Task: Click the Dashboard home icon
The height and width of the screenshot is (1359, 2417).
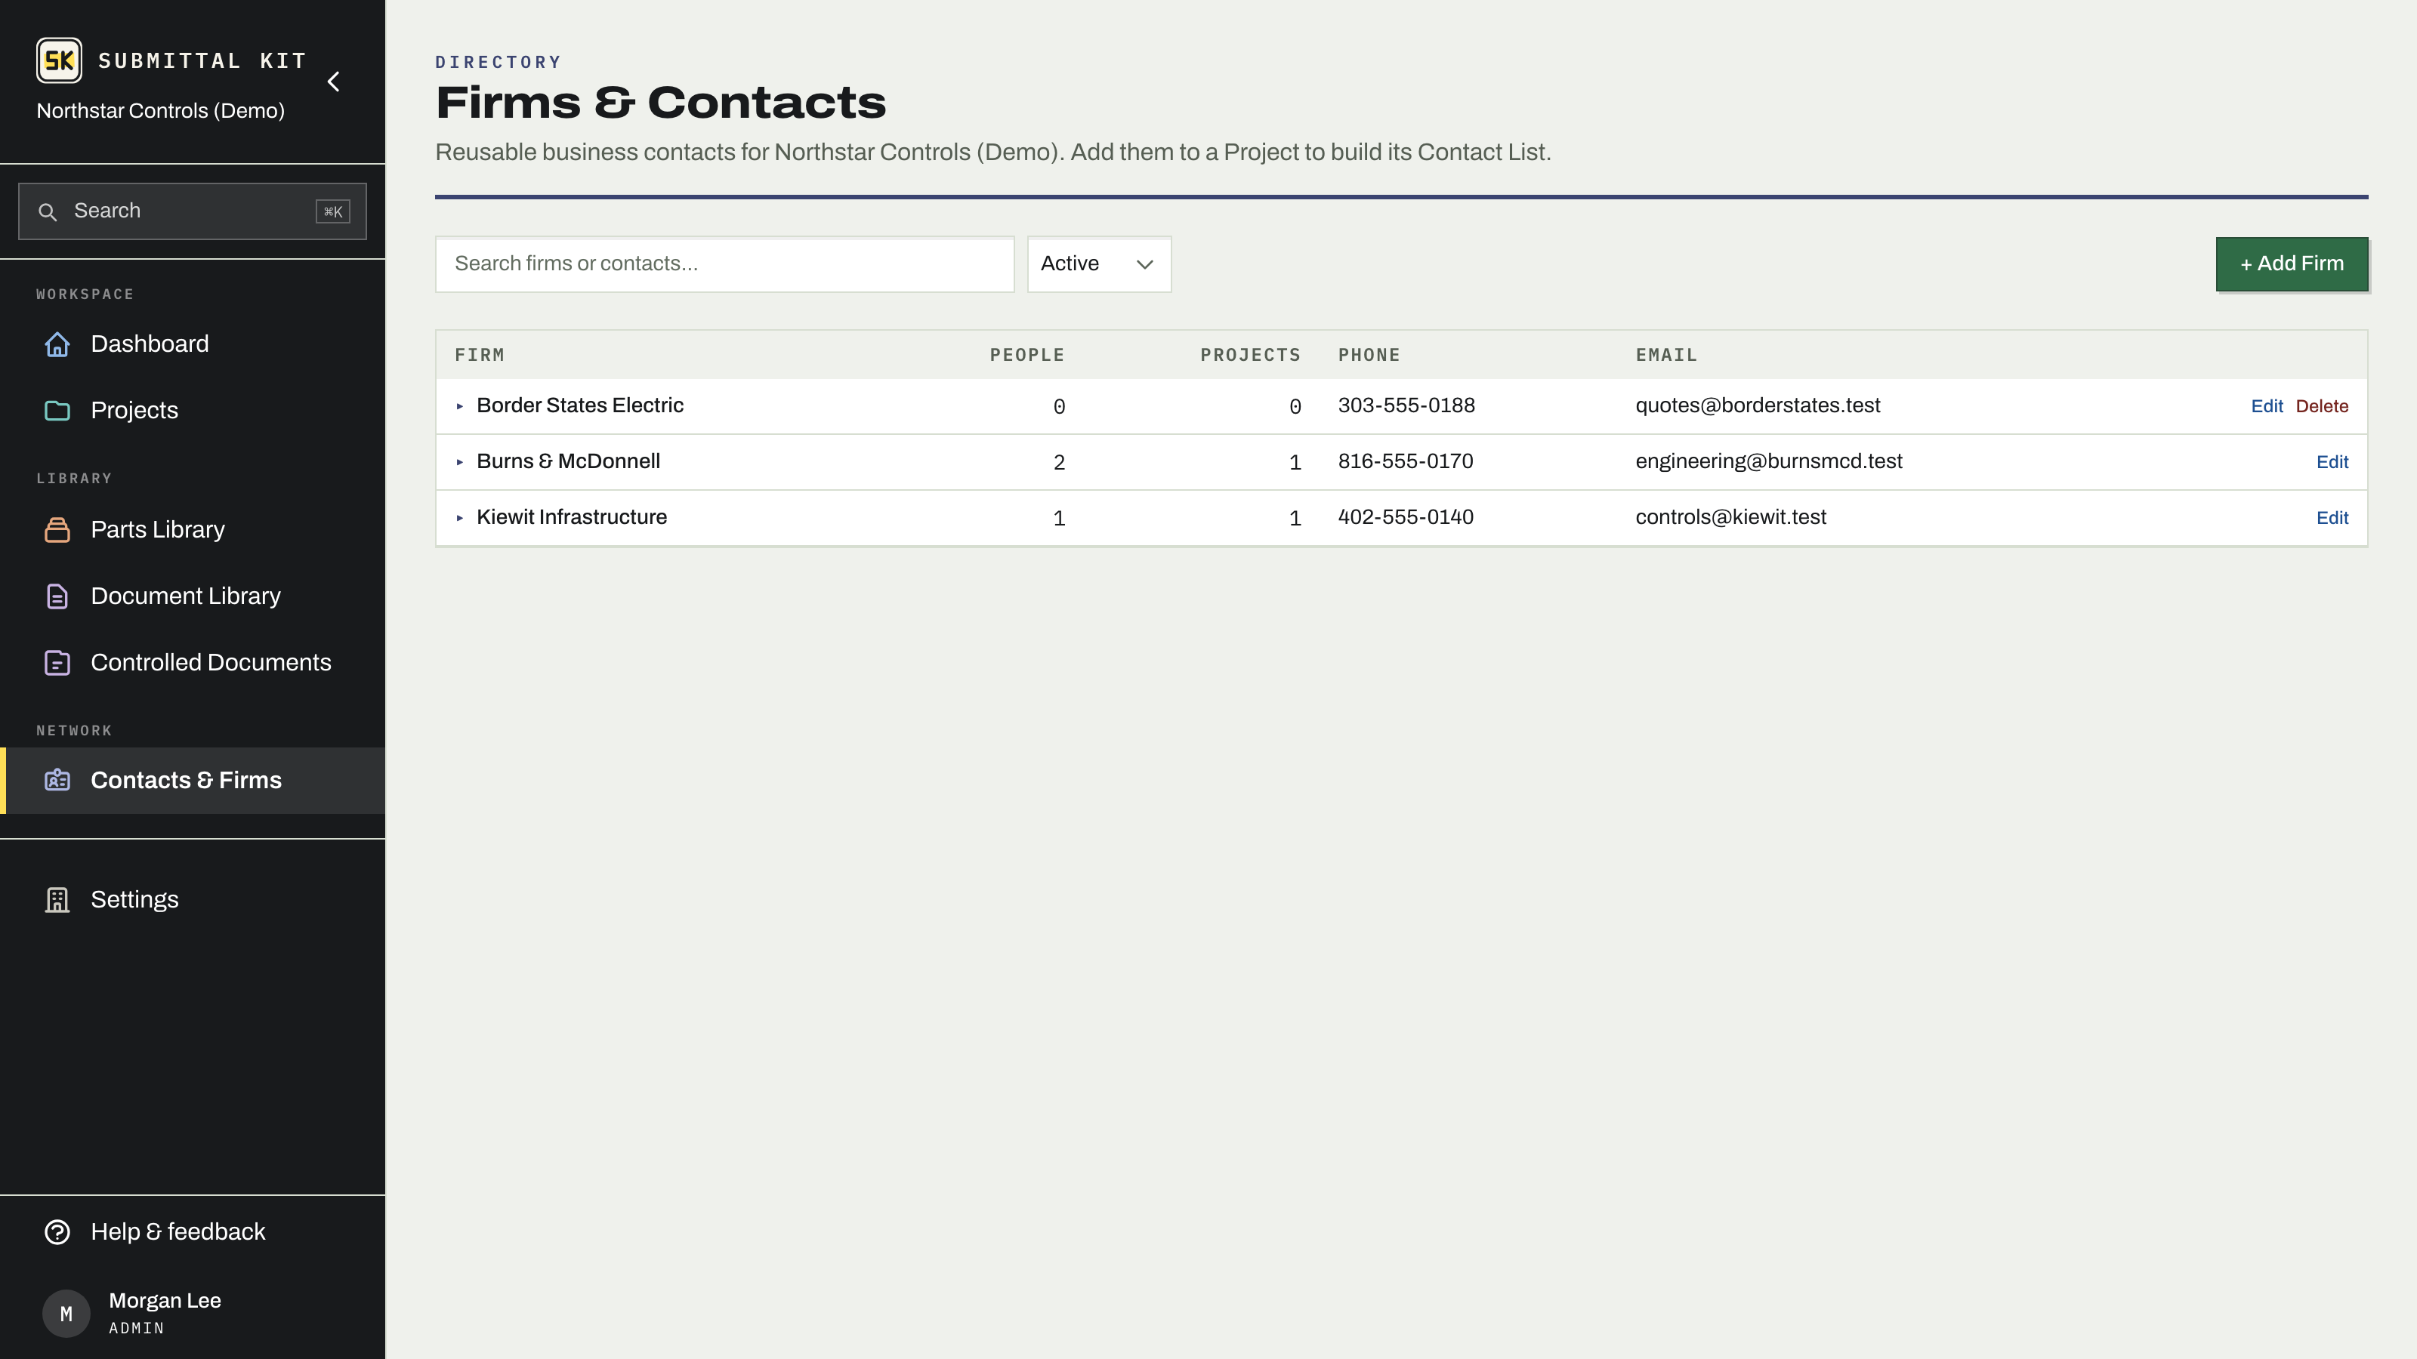Action: [x=57, y=344]
